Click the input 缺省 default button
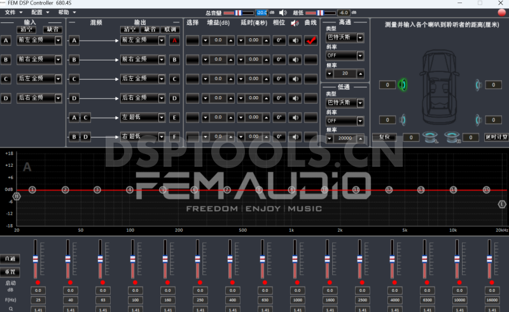Screen dimensions: 509x312 click(53, 29)
